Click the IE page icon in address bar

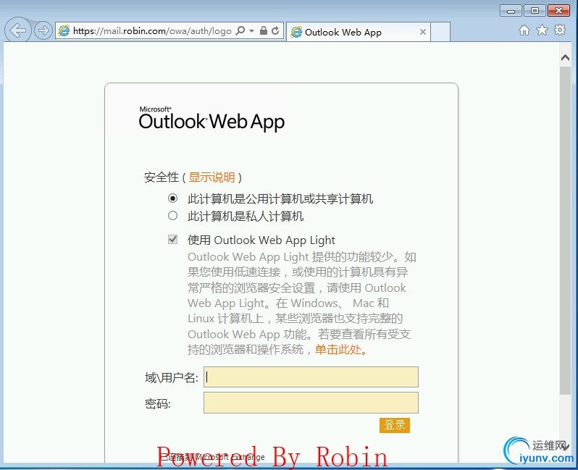pyautogui.click(x=64, y=30)
